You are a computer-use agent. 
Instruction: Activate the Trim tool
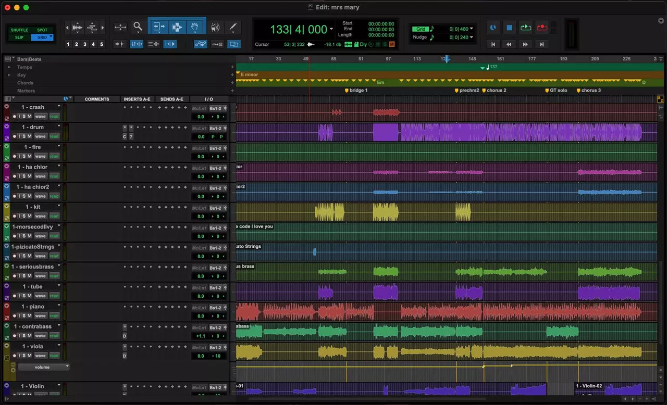click(158, 27)
